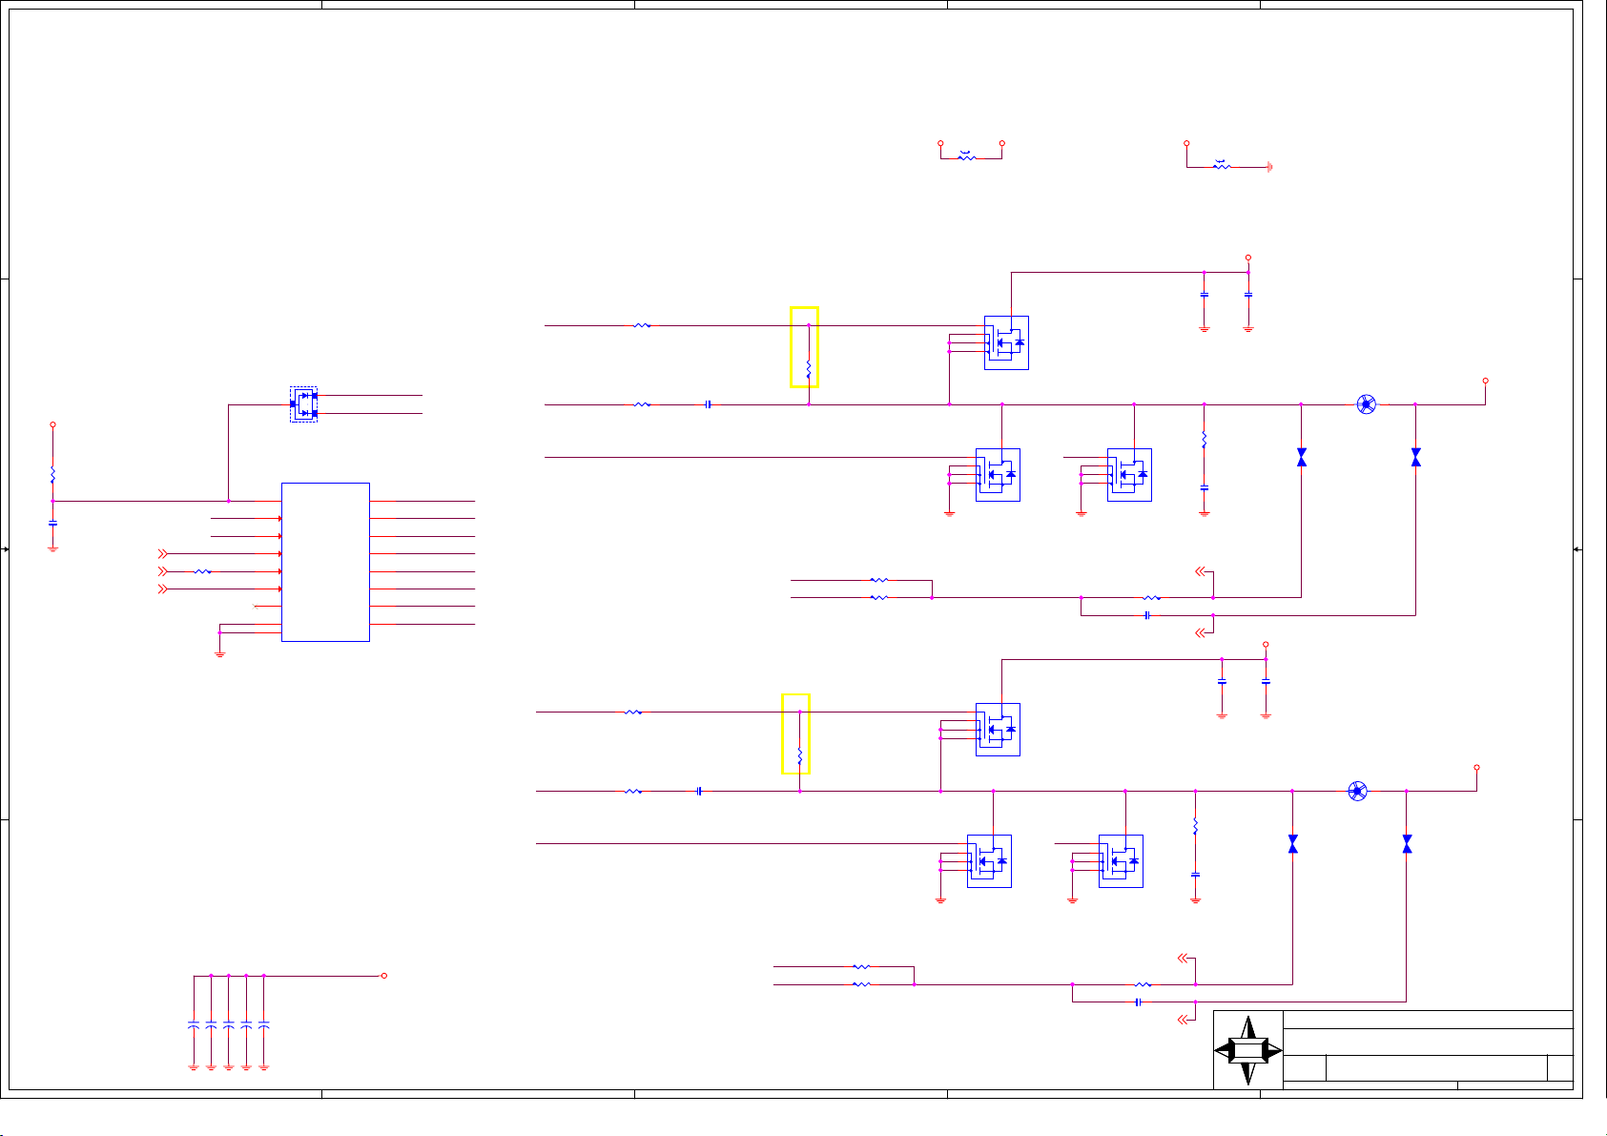The height and width of the screenshot is (1136, 1607).
Task: Select the right low-side MOSFET in the lower circuit
Action: [1121, 861]
